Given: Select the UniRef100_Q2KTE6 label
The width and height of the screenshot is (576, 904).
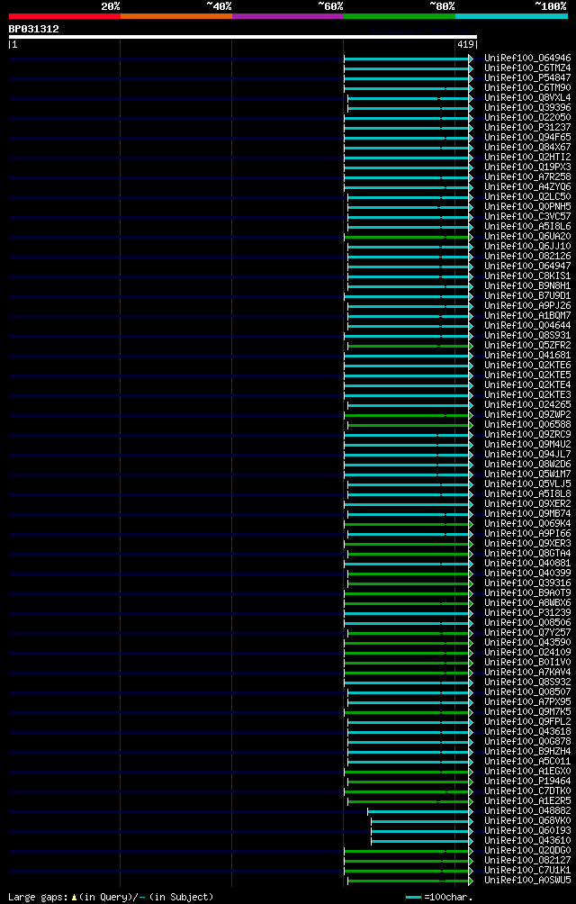Looking at the screenshot, I should click(x=527, y=366).
